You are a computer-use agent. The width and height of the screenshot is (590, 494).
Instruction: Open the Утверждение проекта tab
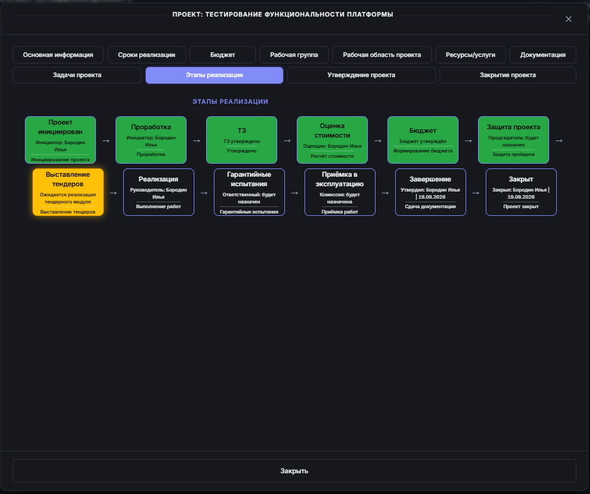(361, 75)
